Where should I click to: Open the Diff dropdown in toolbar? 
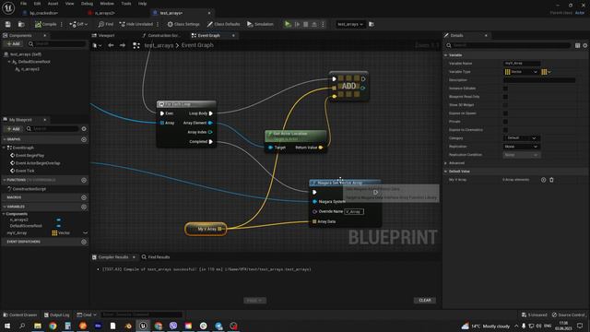pos(78,24)
